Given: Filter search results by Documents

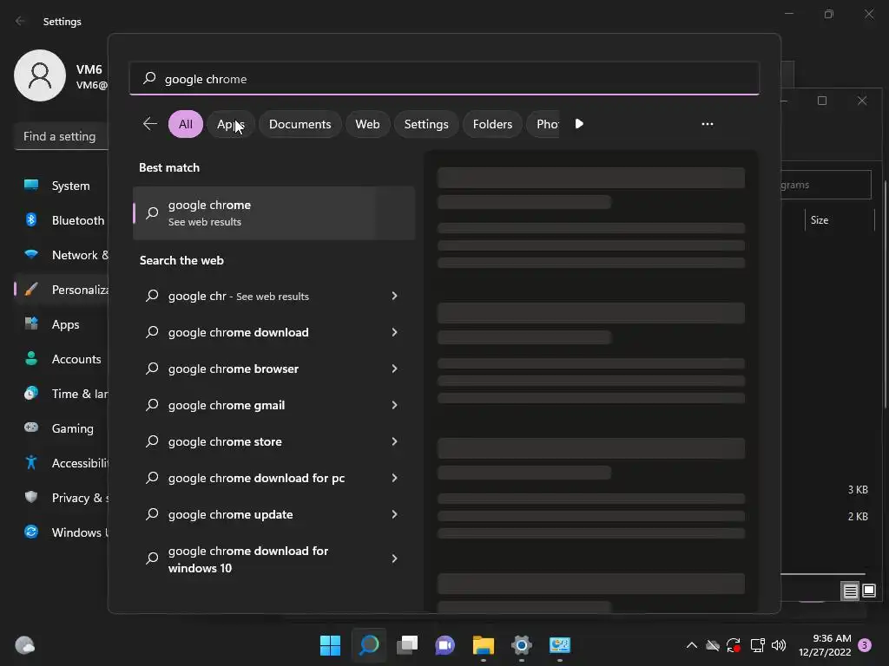Looking at the screenshot, I should (300, 124).
